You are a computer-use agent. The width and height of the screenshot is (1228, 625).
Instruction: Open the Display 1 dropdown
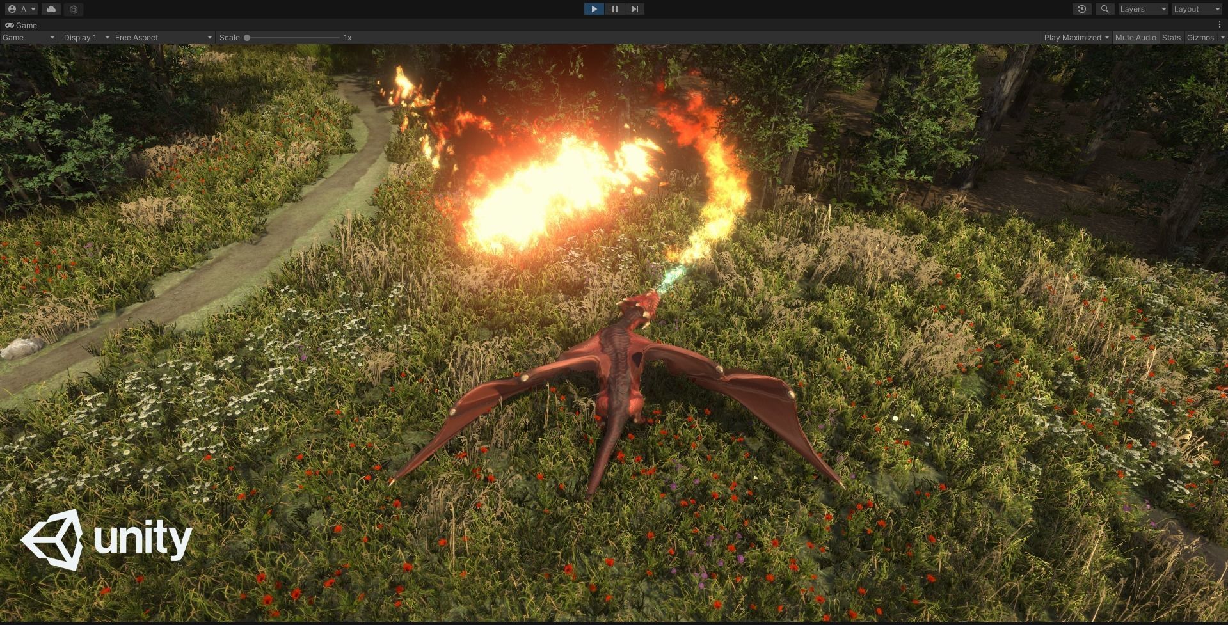point(86,37)
